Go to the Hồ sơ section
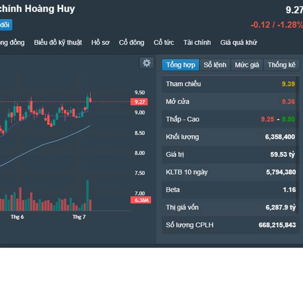The image size is (303, 303). [100, 42]
